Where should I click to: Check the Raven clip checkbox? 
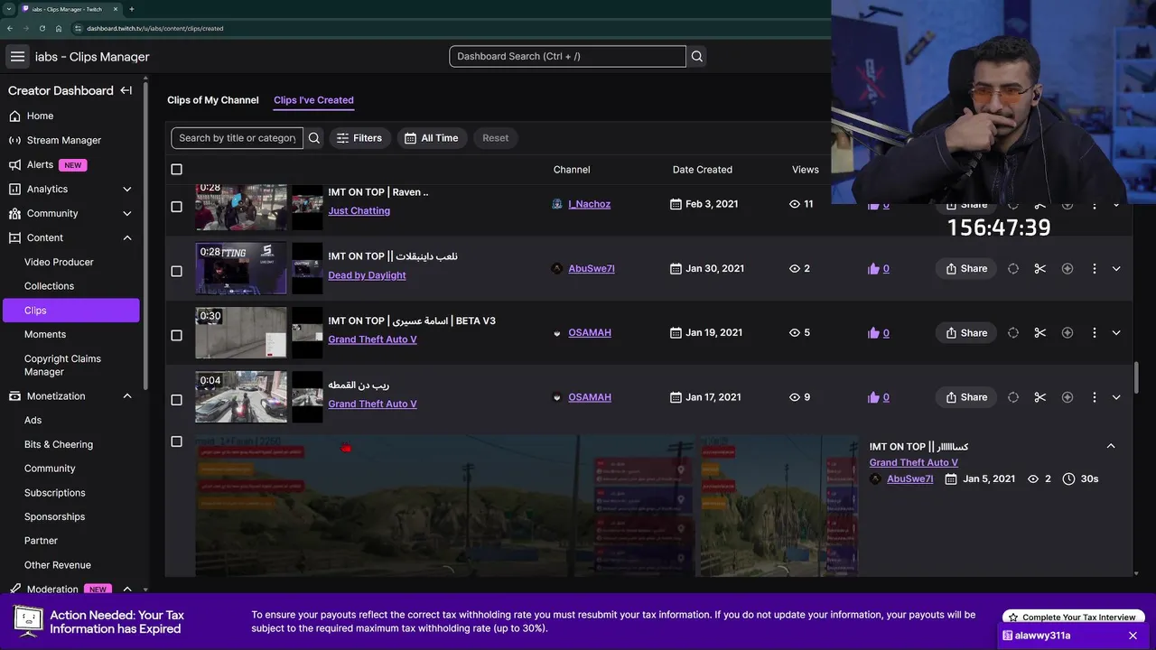176,207
